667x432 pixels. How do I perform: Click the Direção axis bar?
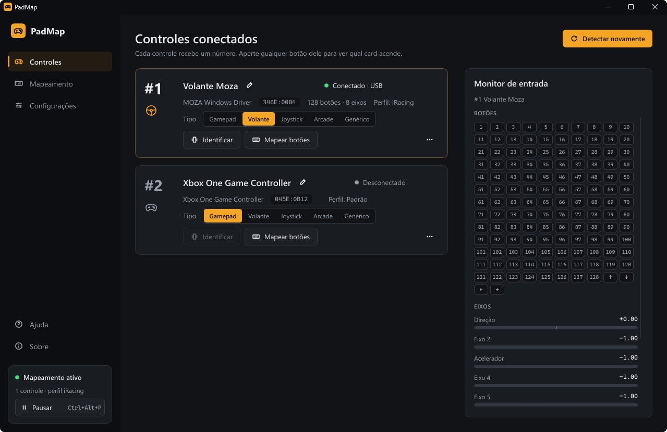(556, 328)
